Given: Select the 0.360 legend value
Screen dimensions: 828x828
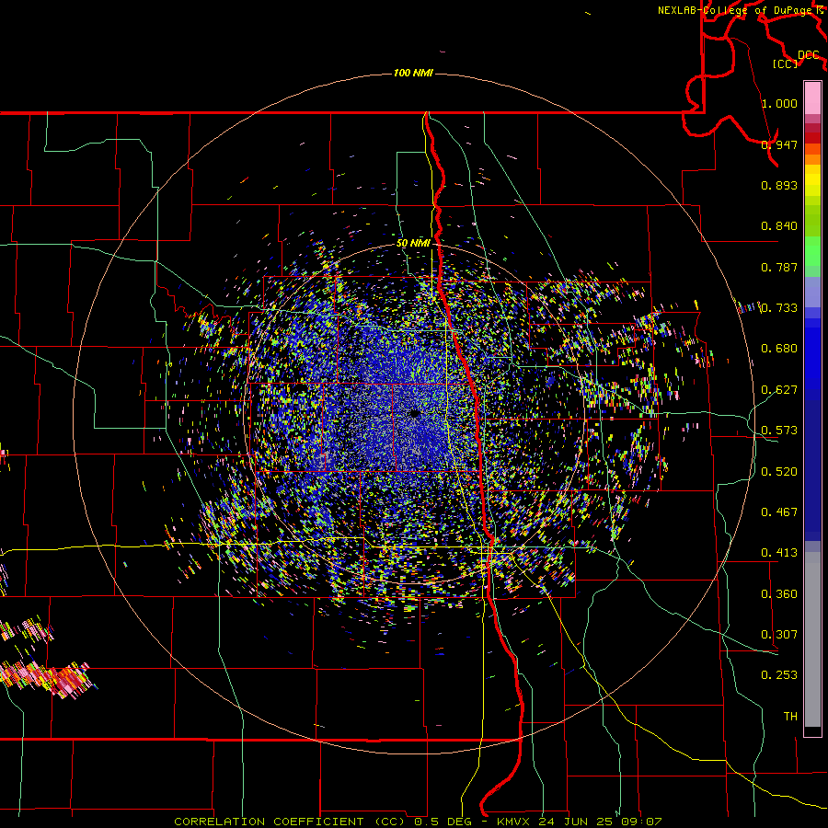Looking at the screenshot, I should click(x=779, y=593).
